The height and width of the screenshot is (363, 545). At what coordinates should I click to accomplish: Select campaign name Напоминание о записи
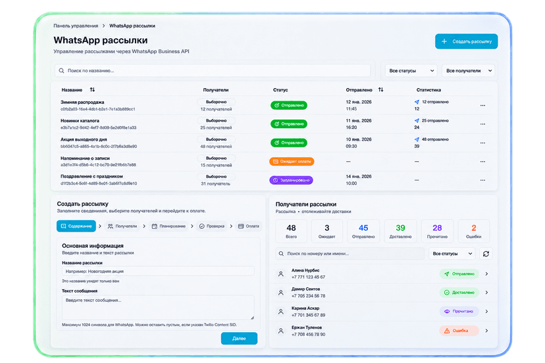[85, 158]
